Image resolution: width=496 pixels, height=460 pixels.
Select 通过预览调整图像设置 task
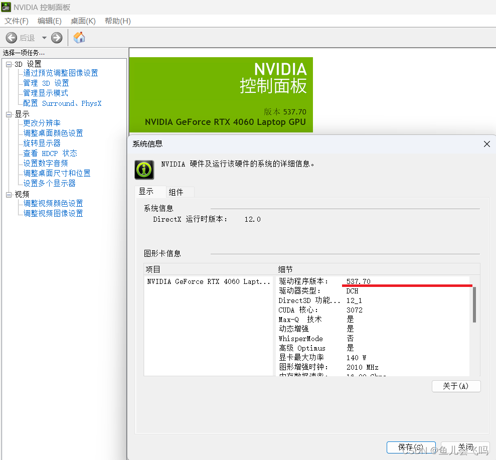click(60, 73)
